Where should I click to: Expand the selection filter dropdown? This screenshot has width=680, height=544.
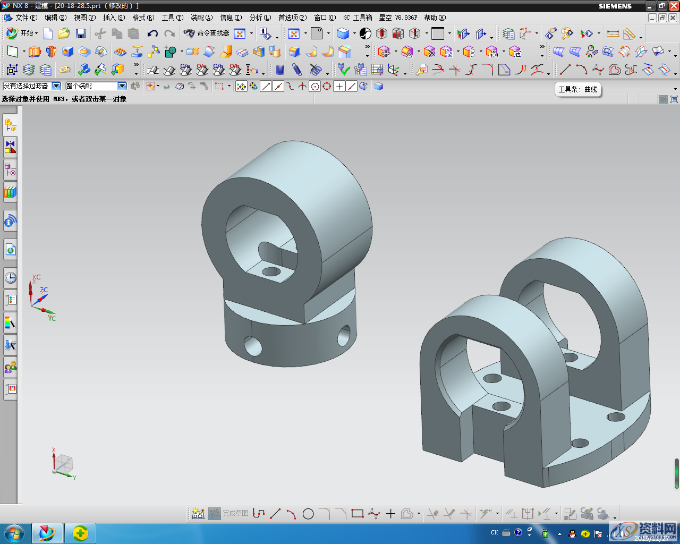[56, 86]
